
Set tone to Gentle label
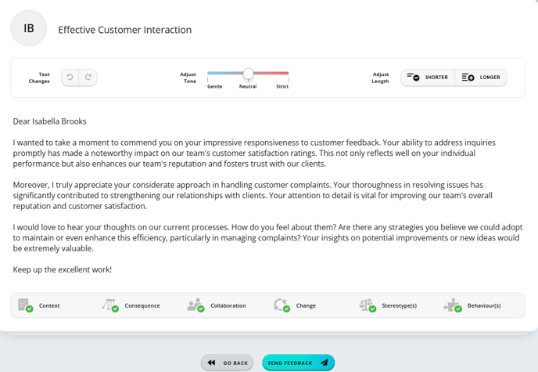(x=215, y=87)
